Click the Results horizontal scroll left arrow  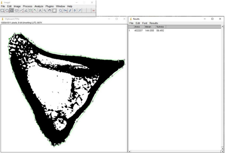(x=130, y=151)
